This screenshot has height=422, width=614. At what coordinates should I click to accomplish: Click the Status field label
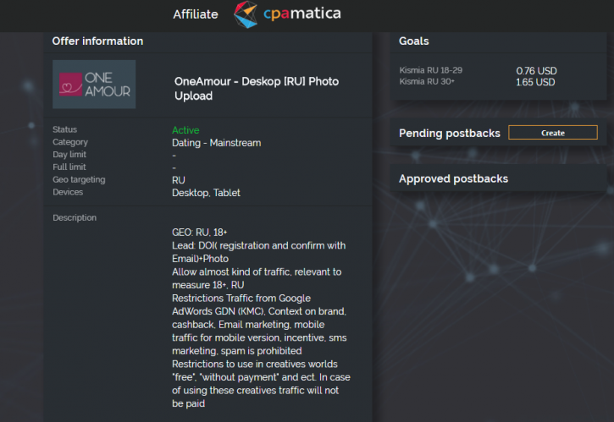[65, 129]
